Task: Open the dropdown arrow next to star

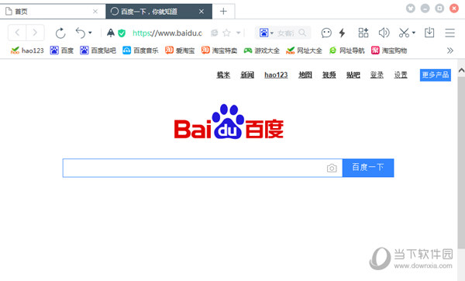Action: (238, 33)
